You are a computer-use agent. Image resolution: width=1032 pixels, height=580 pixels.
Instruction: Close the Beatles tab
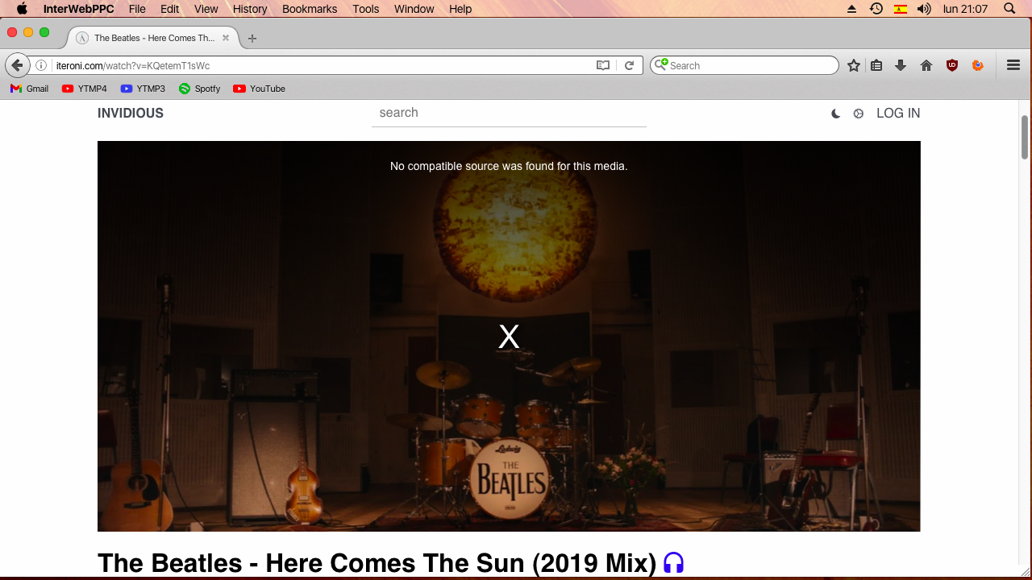point(226,38)
